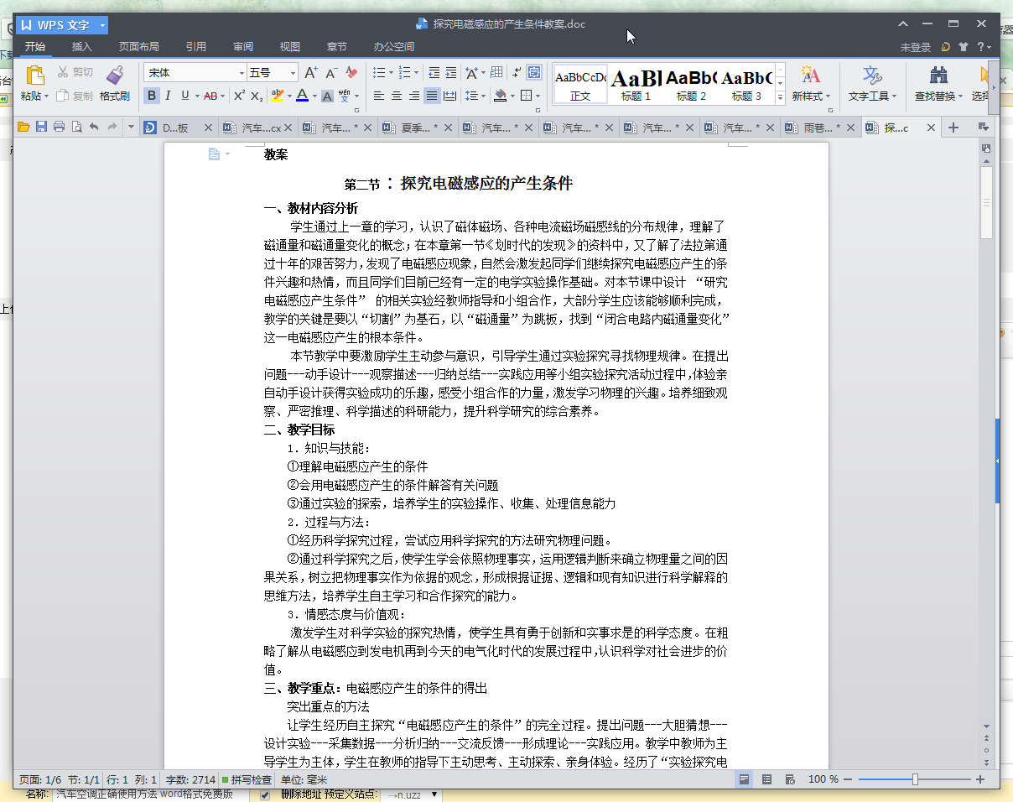Switch to the 引用 (References) tab
The height and width of the screenshot is (802, 1013).
[196, 47]
